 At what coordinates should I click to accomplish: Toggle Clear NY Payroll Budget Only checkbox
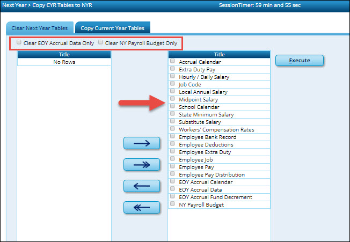click(x=100, y=42)
